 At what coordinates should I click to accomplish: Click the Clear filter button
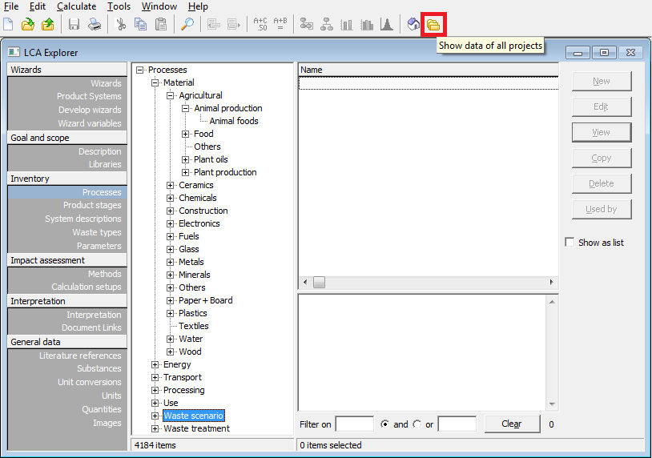pos(512,424)
